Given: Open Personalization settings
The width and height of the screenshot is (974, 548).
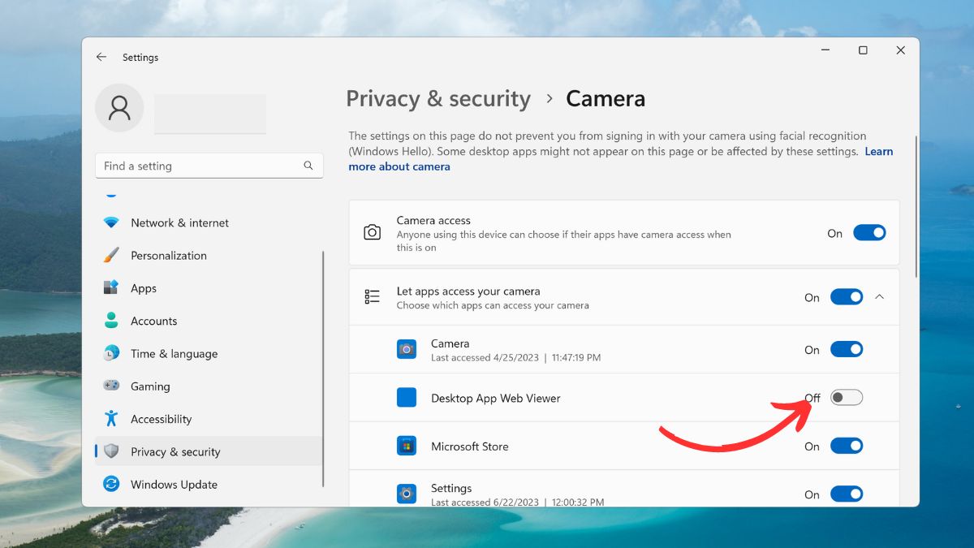Looking at the screenshot, I should (209, 255).
